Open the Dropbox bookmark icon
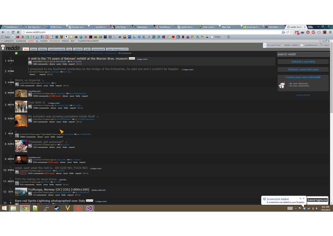Screen dimensions: 333x236 point(139,37)
